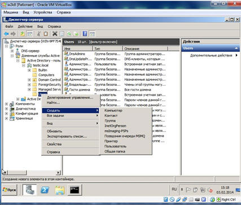
Task: Expand the Компоненты node
Action: 7,104
